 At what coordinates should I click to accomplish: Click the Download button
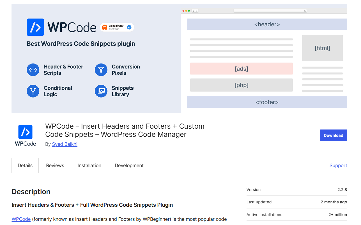tap(334, 135)
